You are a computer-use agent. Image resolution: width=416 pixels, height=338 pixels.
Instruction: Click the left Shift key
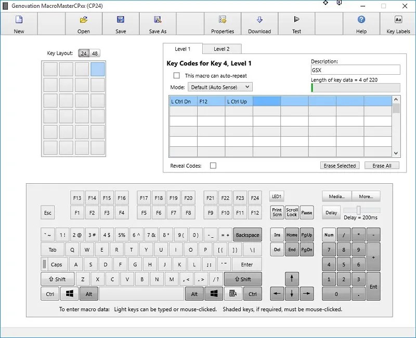point(57,279)
